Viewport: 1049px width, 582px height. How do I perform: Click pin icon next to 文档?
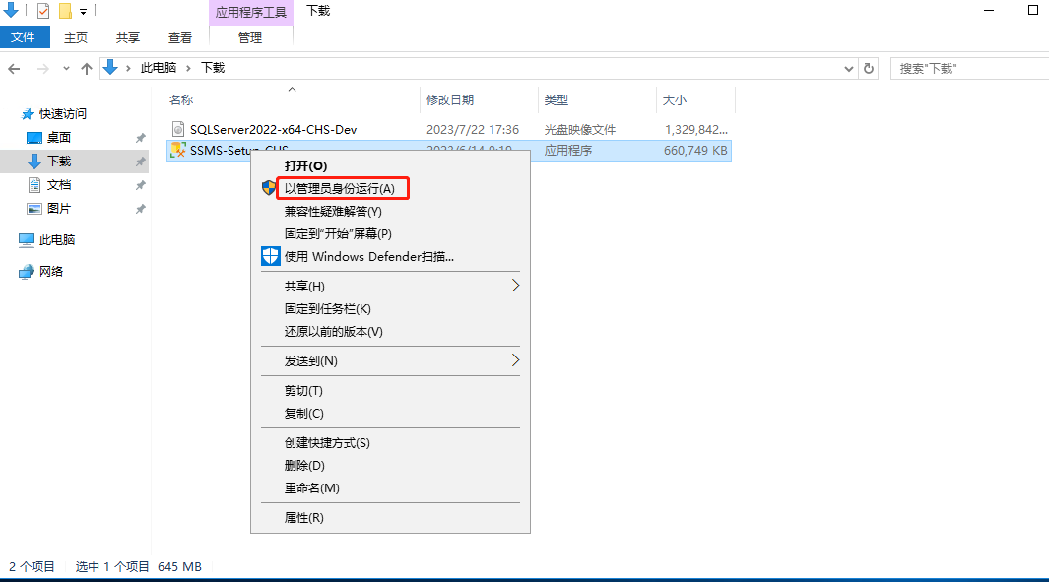click(x=141, y=185)
